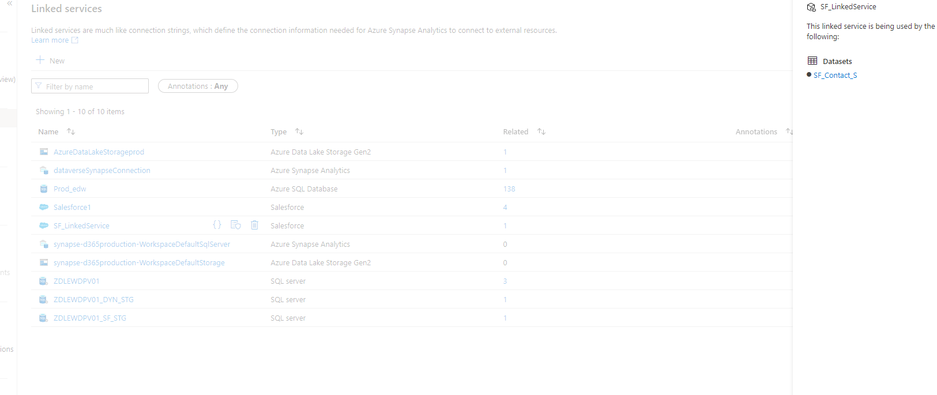Click the ZDLEWDPV01_SF_STG SQL server icon
Viewport: 937px width, 395px height.
click(43, 318)
